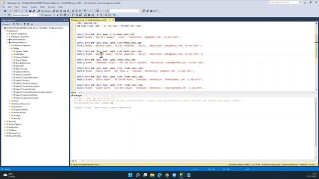Viewport: 319px width, 179px height.
Task: Click the Messages pane vertical scrollbar
Action: 316,128
